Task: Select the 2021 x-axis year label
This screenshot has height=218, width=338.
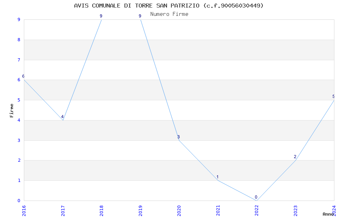Action: (x=218, y=211)
